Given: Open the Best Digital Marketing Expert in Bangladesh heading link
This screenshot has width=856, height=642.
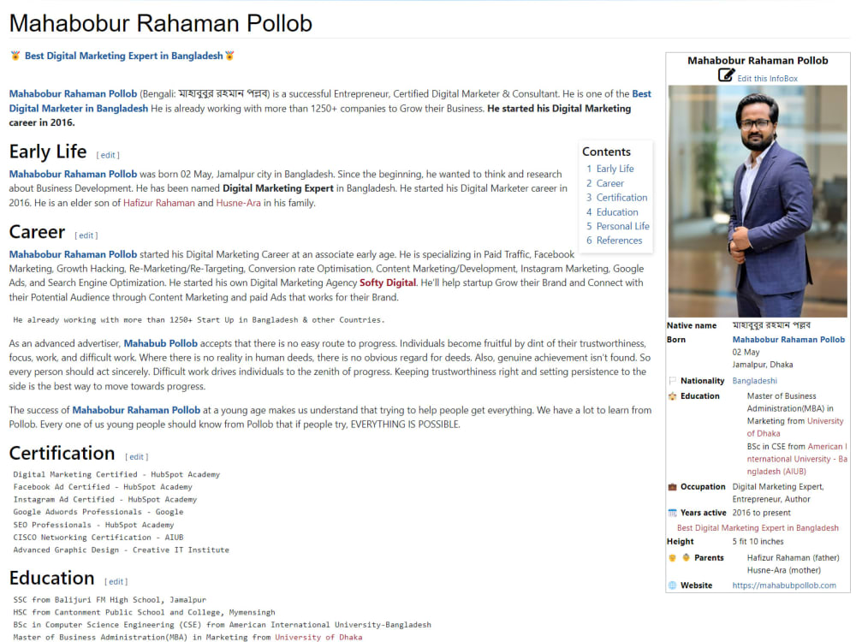Looking at the screenshot, I should pyautogui.click(x=124, y=56).
